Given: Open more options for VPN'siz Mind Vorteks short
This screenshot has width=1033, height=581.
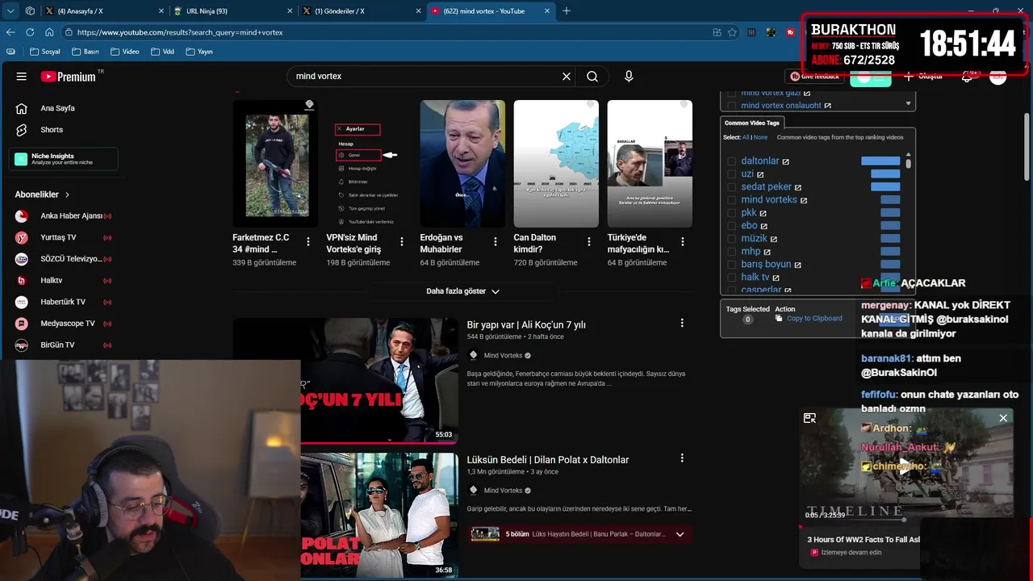Looking at the screenshot, I should coord(402,241).
